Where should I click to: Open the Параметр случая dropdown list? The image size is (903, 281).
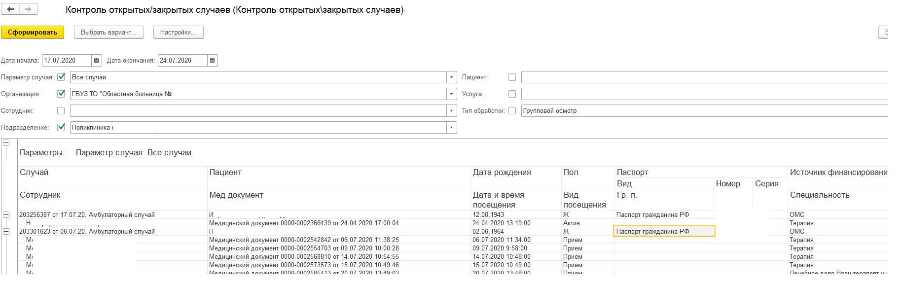click(451, 77)
